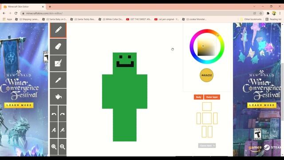Open the model type dropdown below body parts
The width and height of the screenshot is (284, 160).
(x=207, y=145)
